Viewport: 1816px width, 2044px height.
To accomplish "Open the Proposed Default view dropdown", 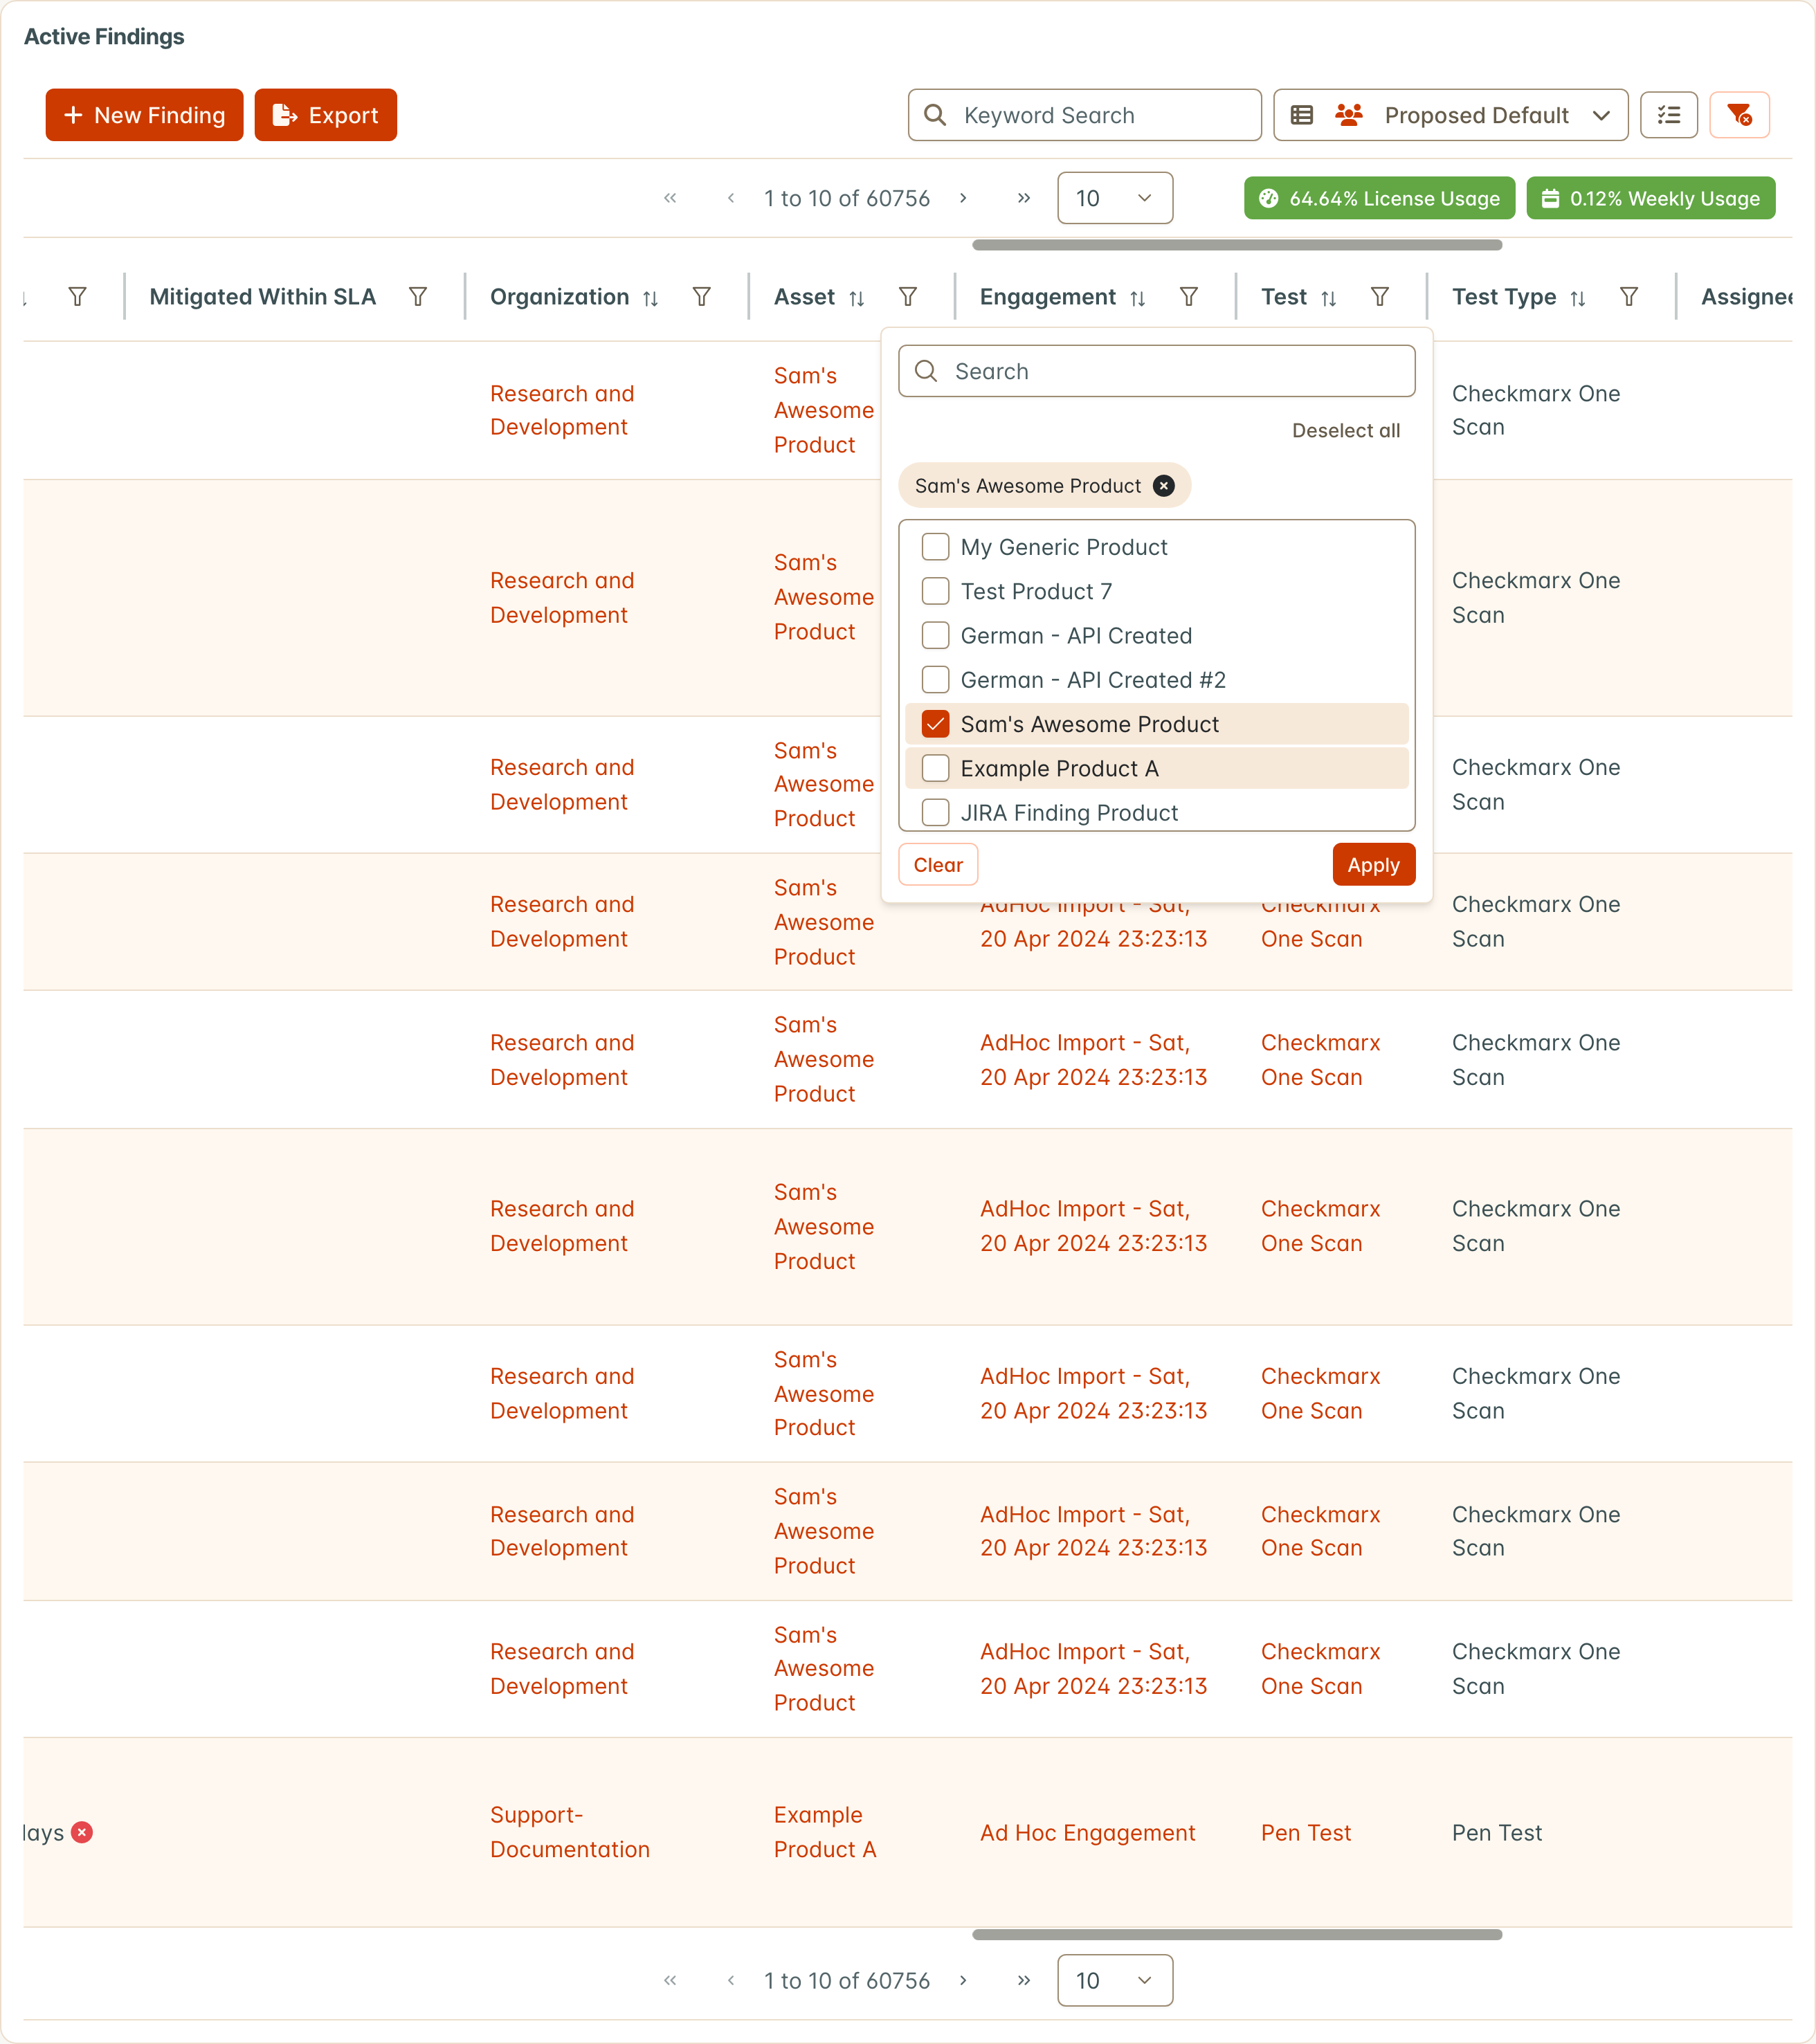I will (1450, 115).
